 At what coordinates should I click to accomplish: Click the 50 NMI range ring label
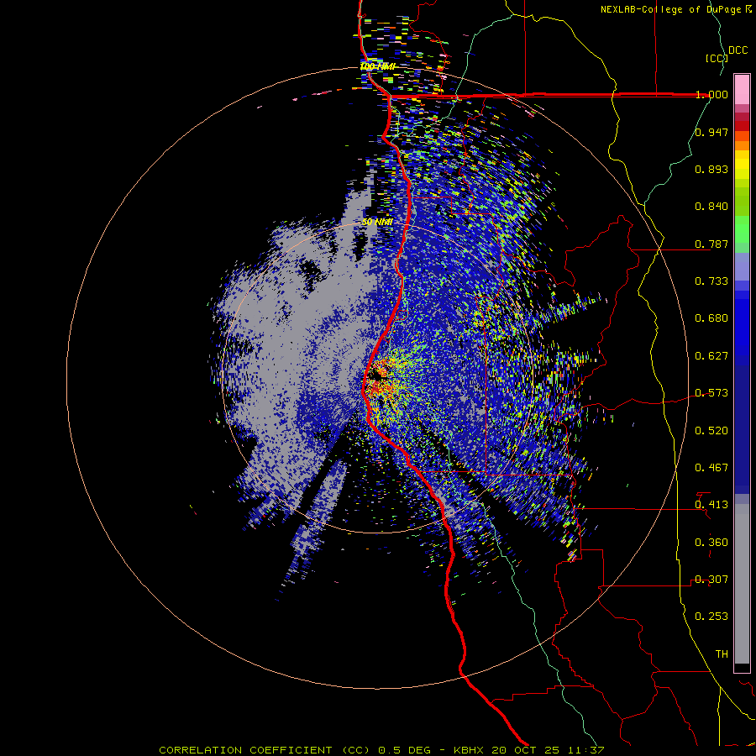click(377, 223)
